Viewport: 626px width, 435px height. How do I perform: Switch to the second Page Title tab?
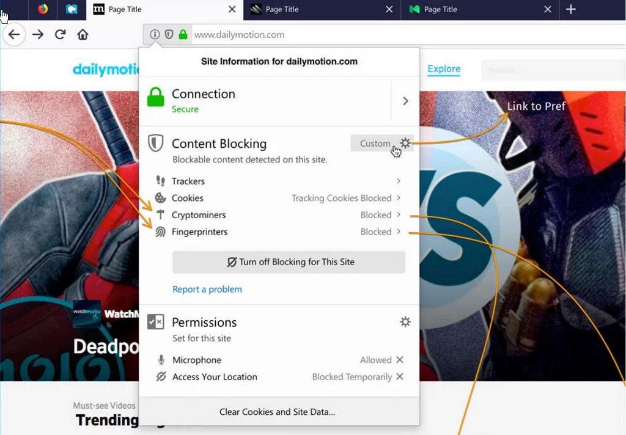pos(322,10)
